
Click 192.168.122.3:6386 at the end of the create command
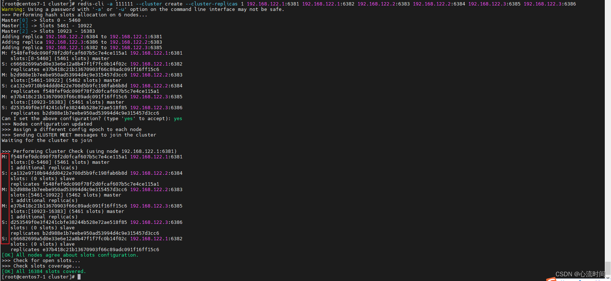click(x=550, y=4)
